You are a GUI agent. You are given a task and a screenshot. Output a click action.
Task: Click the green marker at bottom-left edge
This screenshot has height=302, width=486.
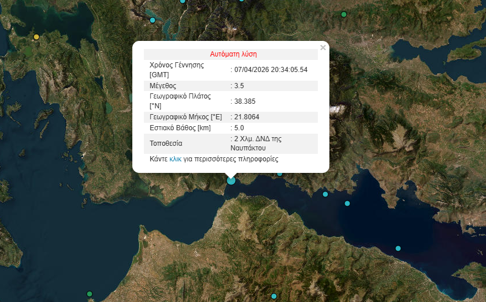[90, 294]
